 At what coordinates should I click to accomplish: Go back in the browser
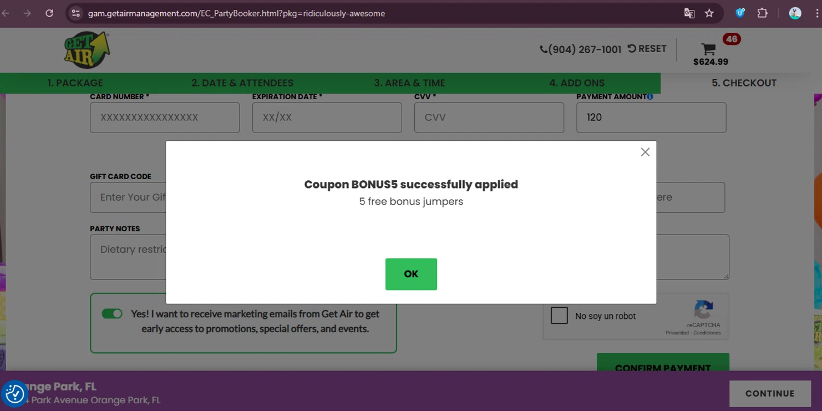click(x=7, y=13)
